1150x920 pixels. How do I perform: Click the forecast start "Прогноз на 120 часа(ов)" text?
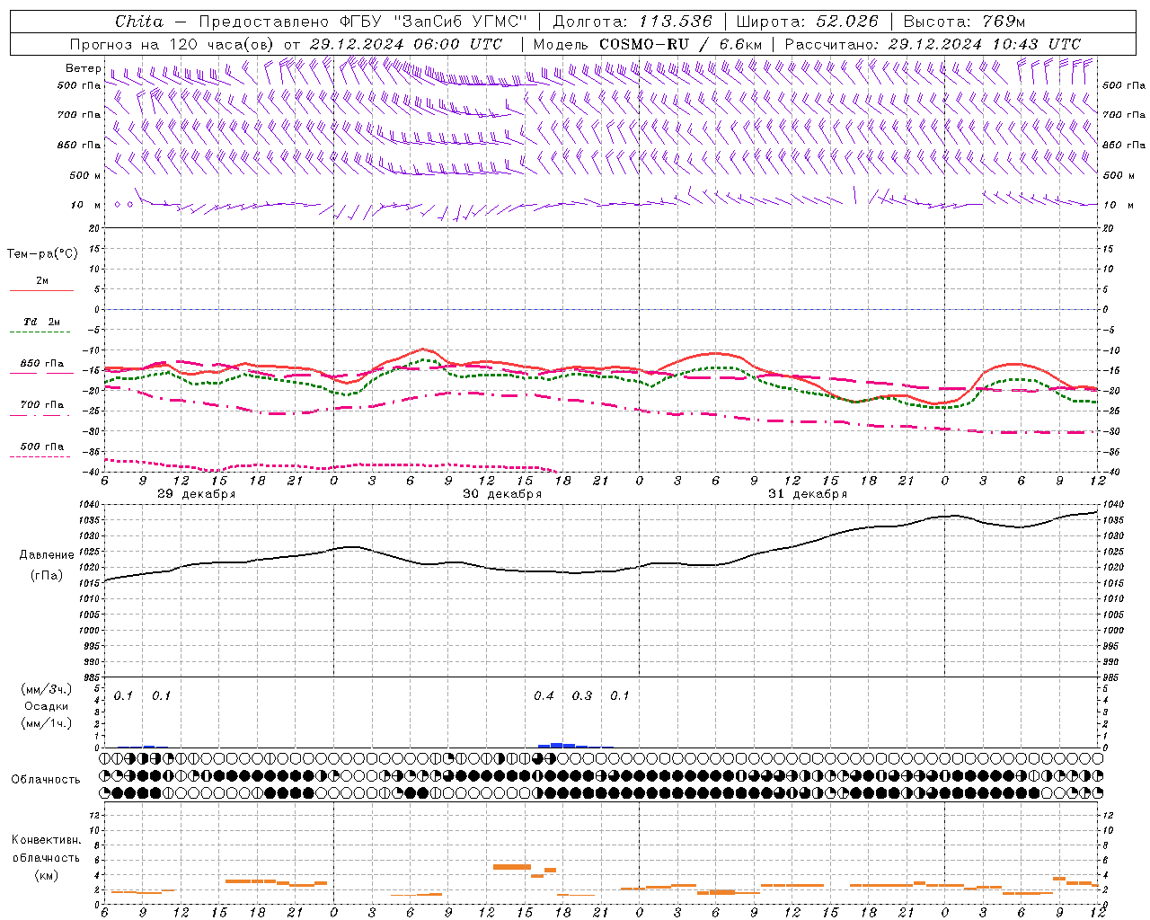click(x=172, y=44)
